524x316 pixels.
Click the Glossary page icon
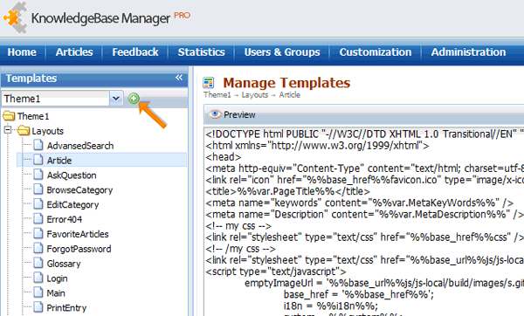(38, 263)
